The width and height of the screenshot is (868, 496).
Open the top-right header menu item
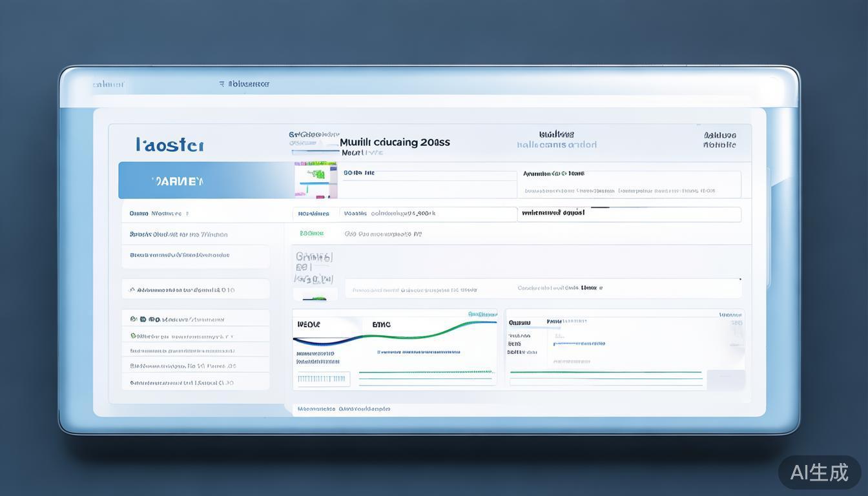pos(719,140)
